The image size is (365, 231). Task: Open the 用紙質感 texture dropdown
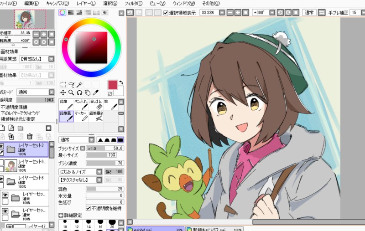click(52, 59)
